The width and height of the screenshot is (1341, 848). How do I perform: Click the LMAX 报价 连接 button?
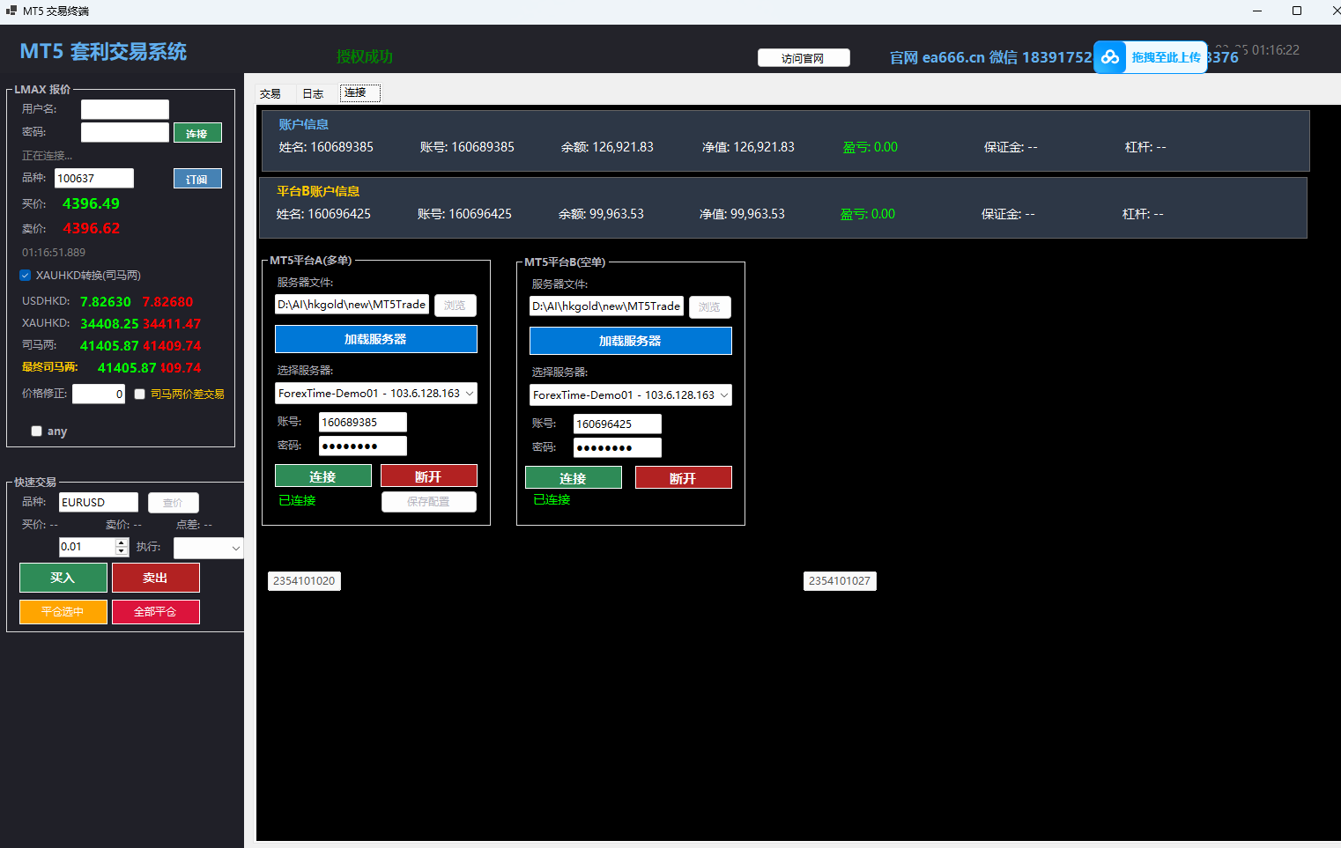tap(197, 133)
